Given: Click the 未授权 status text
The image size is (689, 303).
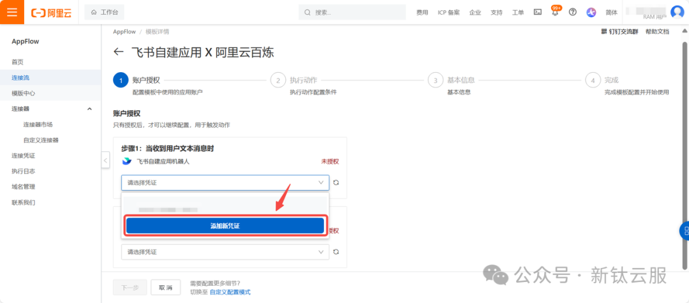Looking at the screenshot, I should [330, 161].
